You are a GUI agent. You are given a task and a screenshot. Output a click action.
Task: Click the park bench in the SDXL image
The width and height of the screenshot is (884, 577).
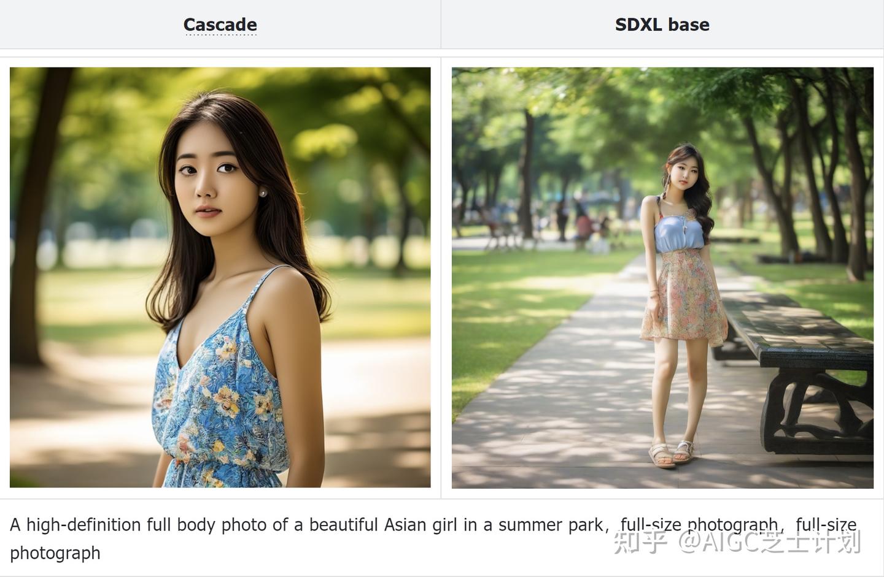[x=798, y=368]
